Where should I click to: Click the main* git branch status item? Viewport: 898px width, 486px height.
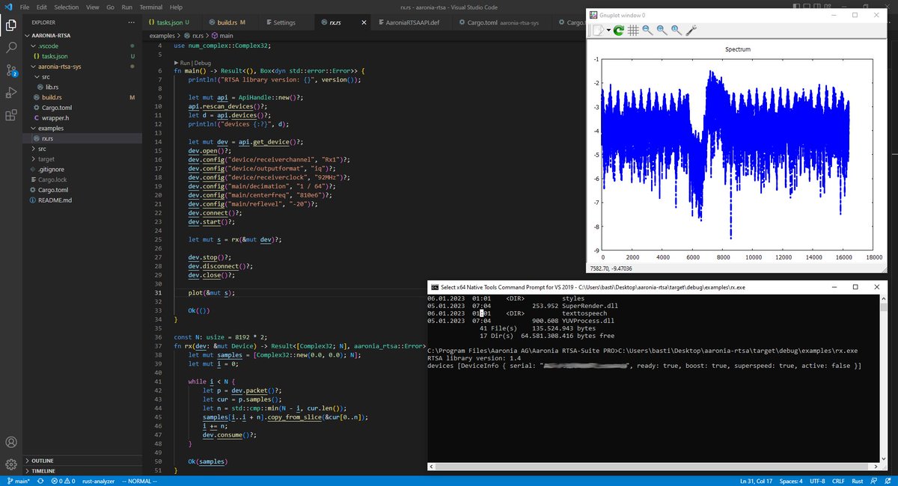point(19,481)
